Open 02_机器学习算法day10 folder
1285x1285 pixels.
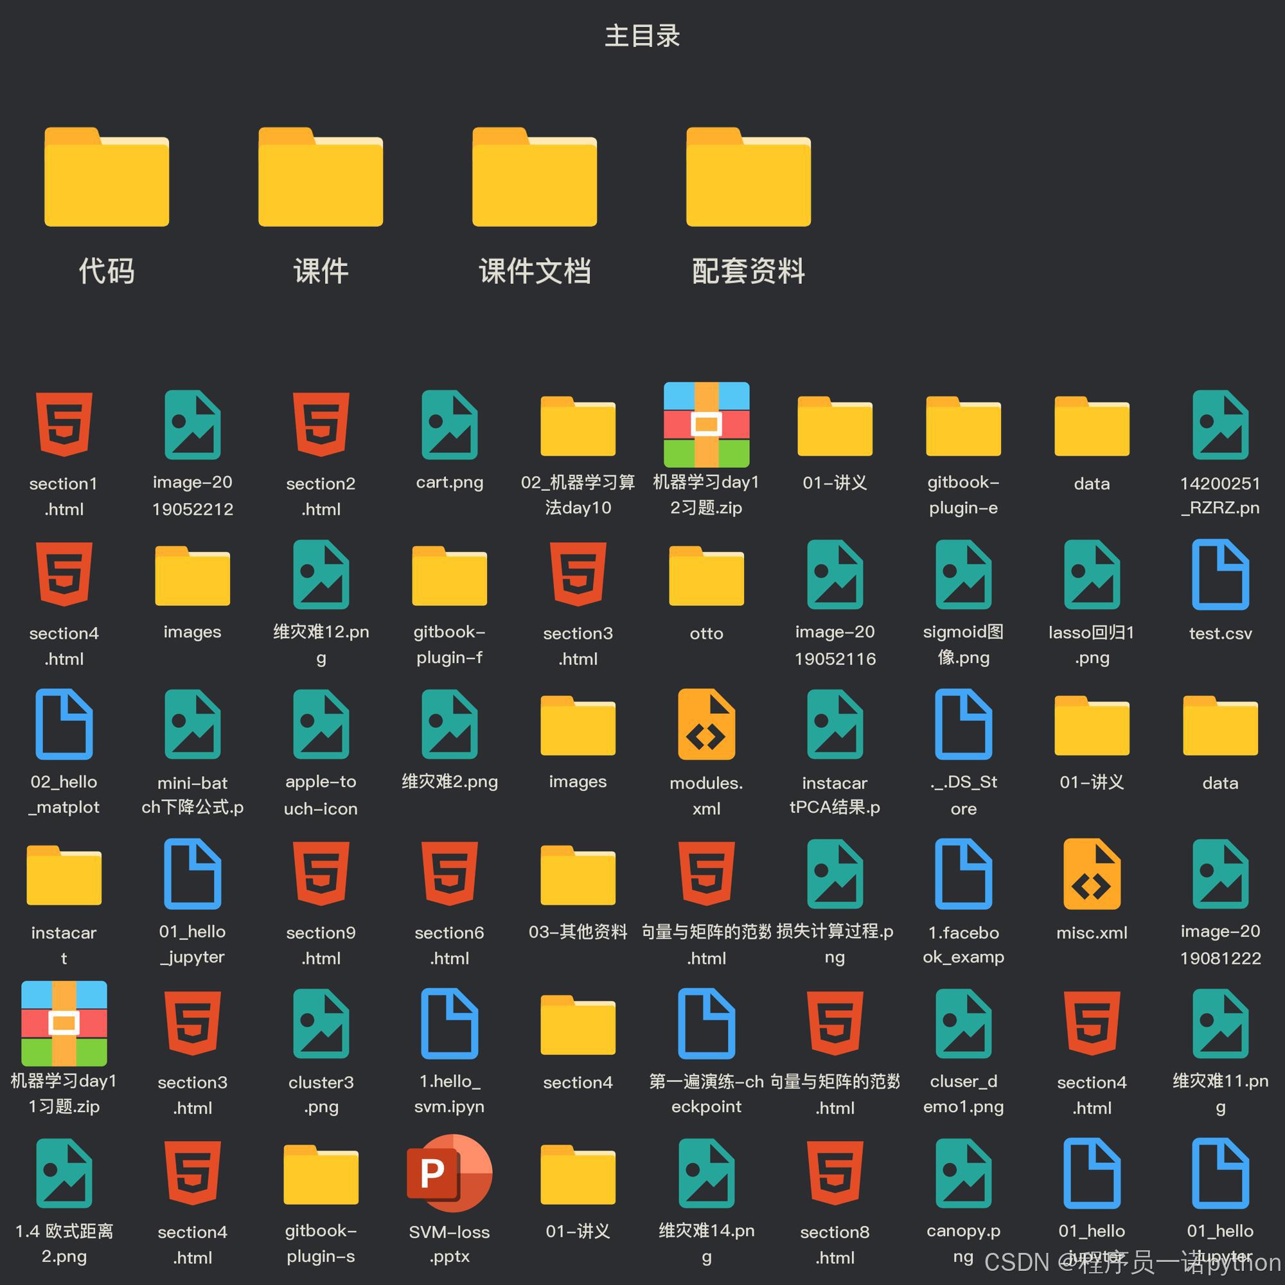[x=578, y=427]
